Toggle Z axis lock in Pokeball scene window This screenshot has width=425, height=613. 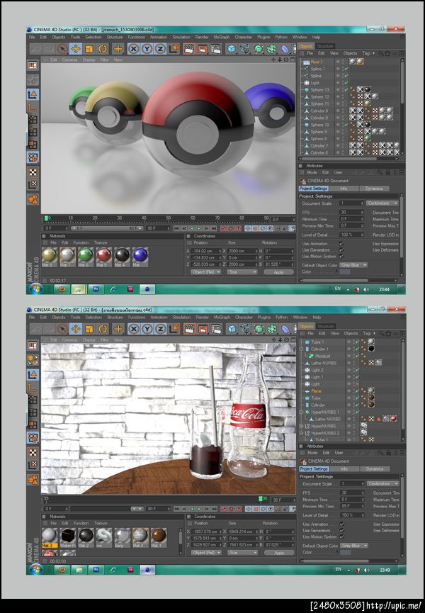160,49
